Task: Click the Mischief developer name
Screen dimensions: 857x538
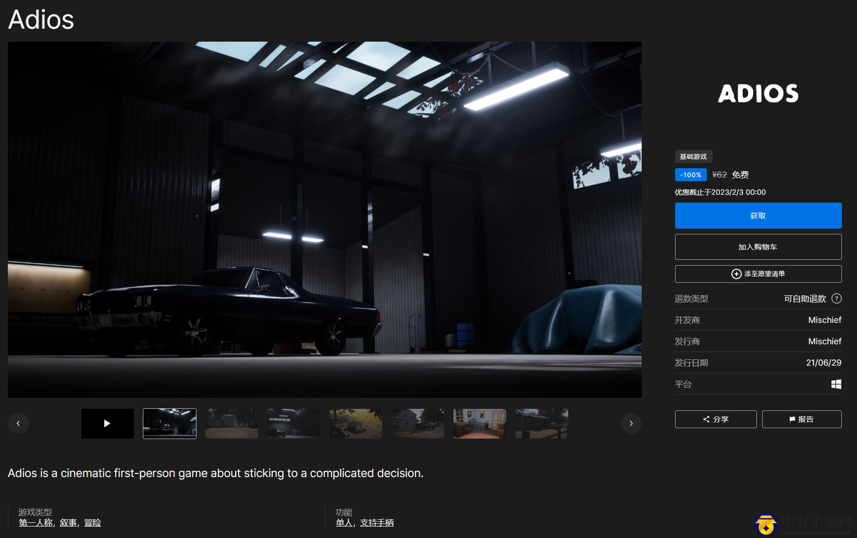Action: [825, 320]
